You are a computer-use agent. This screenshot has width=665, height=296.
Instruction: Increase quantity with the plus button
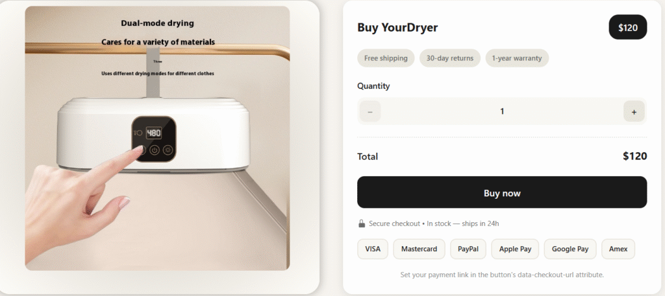(634, 111)
